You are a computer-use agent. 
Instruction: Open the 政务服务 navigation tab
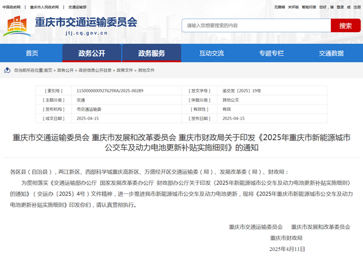(x=151, y=53)
